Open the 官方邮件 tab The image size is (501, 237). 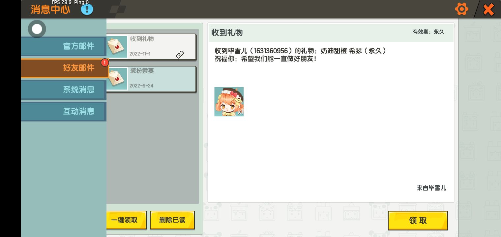click(x=64, y=46)
